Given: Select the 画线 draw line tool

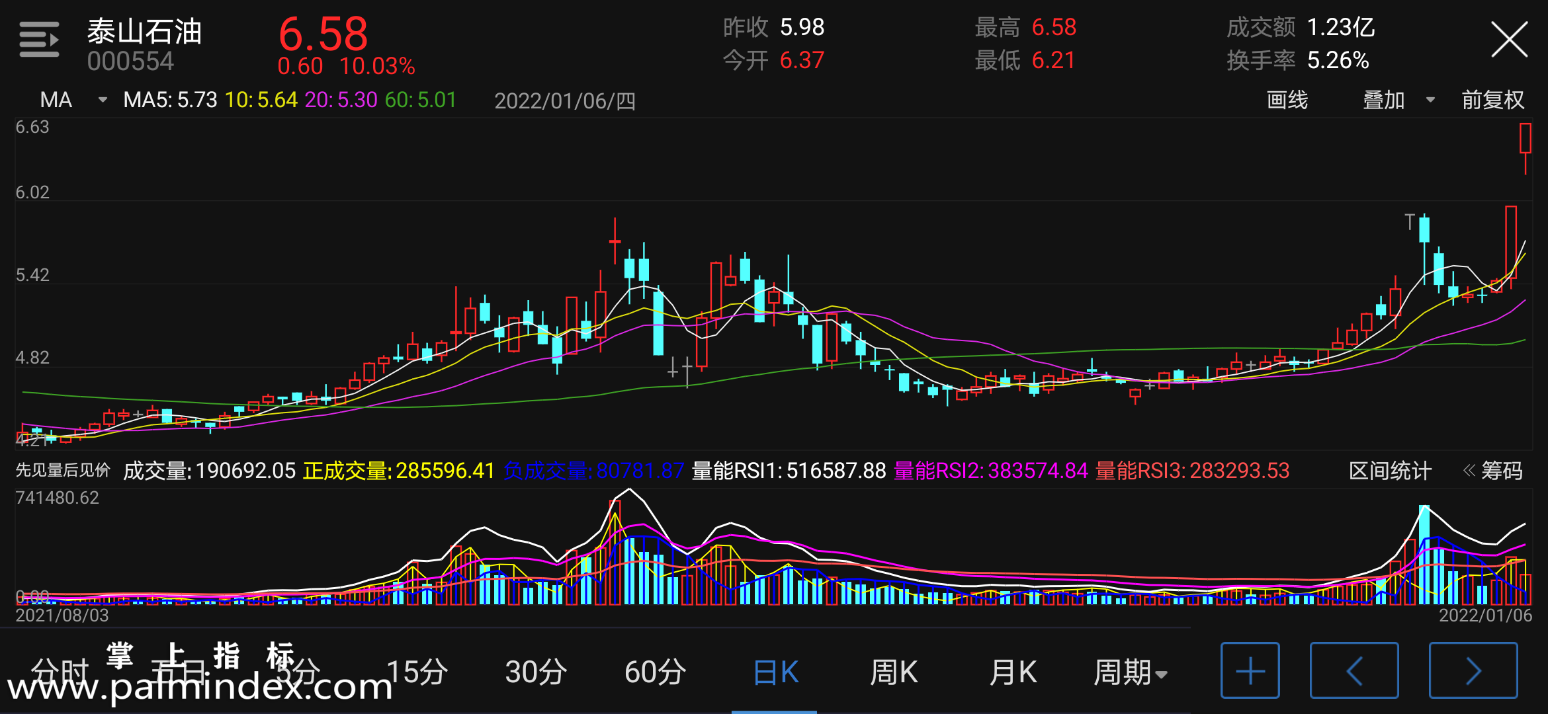Looking at the screenshot, I should pos(1287,100).
